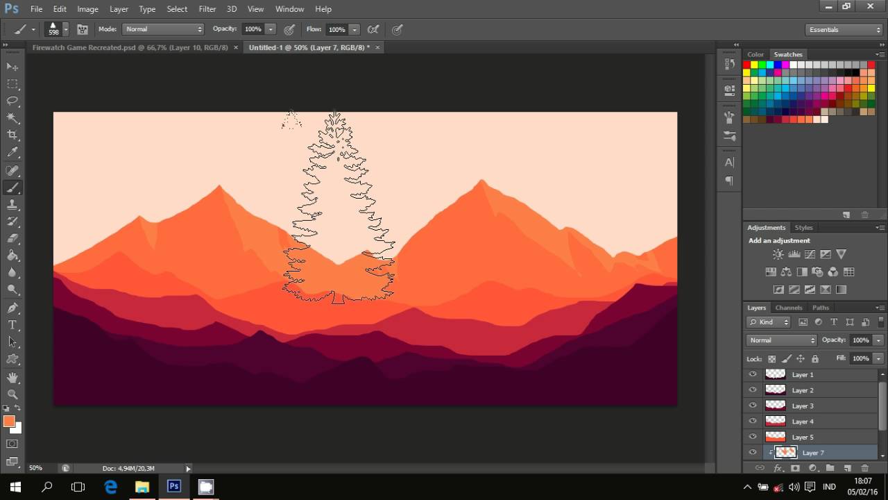Open the Image menu
Viewport: 888px width, 500px height.
(87, 9)
